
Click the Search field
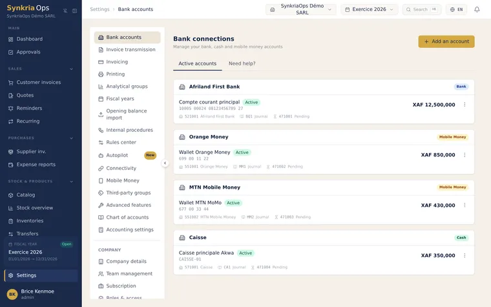[421, 10]
